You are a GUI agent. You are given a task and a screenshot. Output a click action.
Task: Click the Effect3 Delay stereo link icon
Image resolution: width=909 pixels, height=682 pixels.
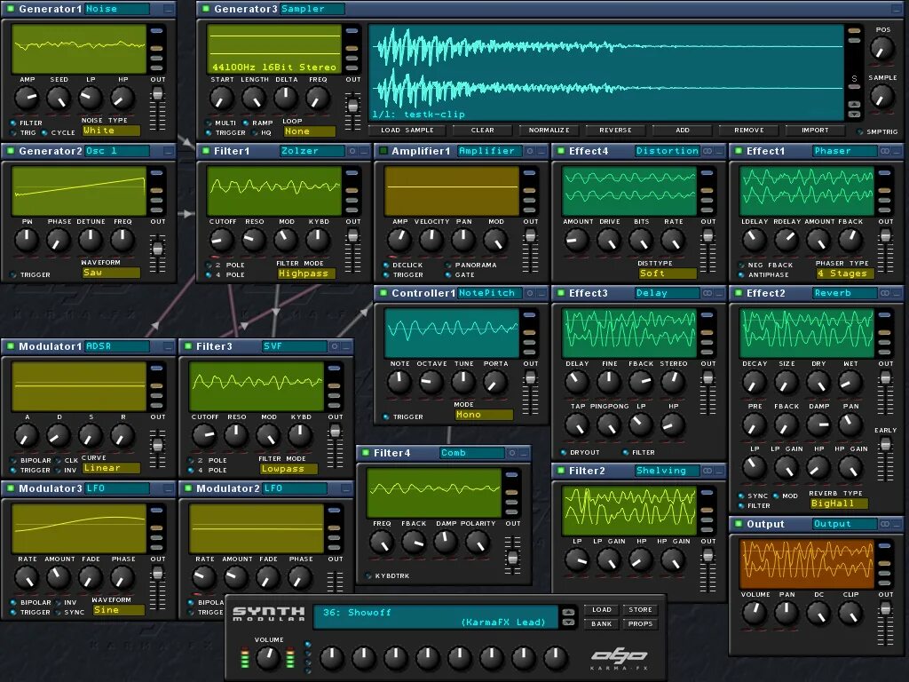point(707,293)
